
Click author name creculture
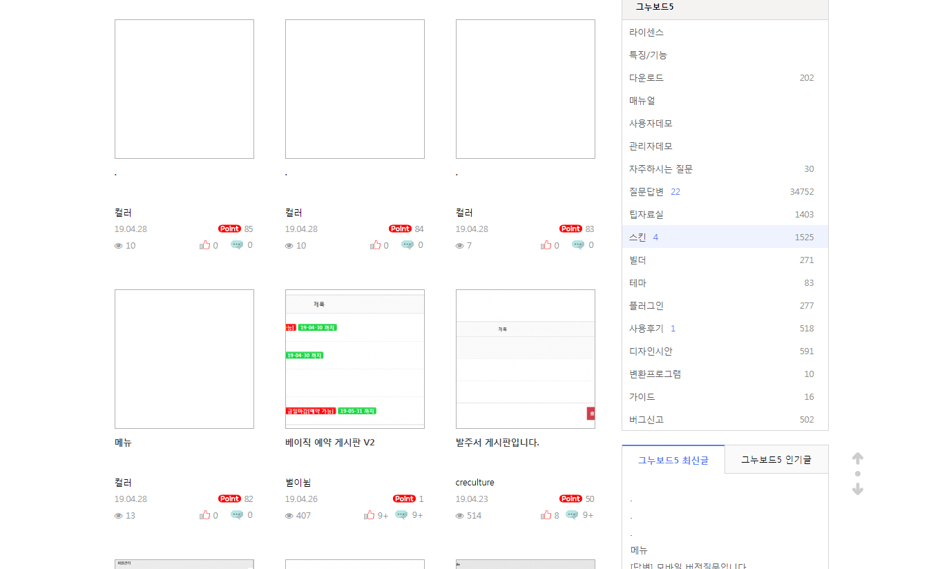click(x=474, y=483)
